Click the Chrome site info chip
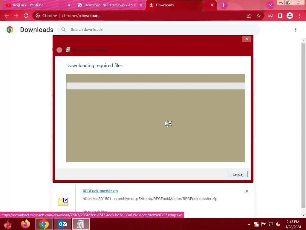The width and height of the screenshot is (306, 230). pyautogui.click(x=46, y=16)
